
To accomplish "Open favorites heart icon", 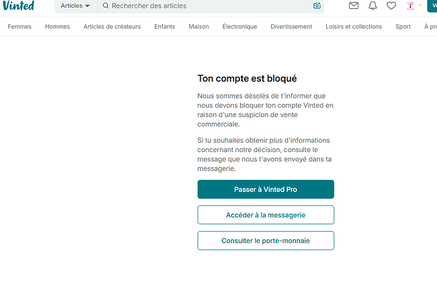I will 391,6.
